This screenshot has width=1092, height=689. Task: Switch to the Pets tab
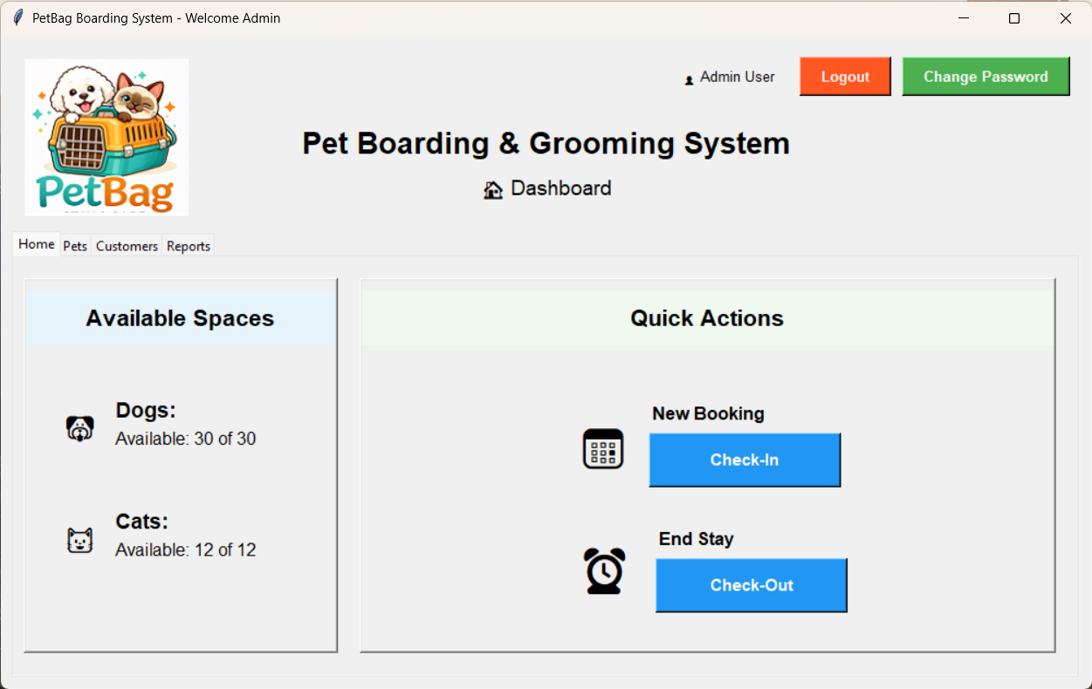[x=75, y=246]
